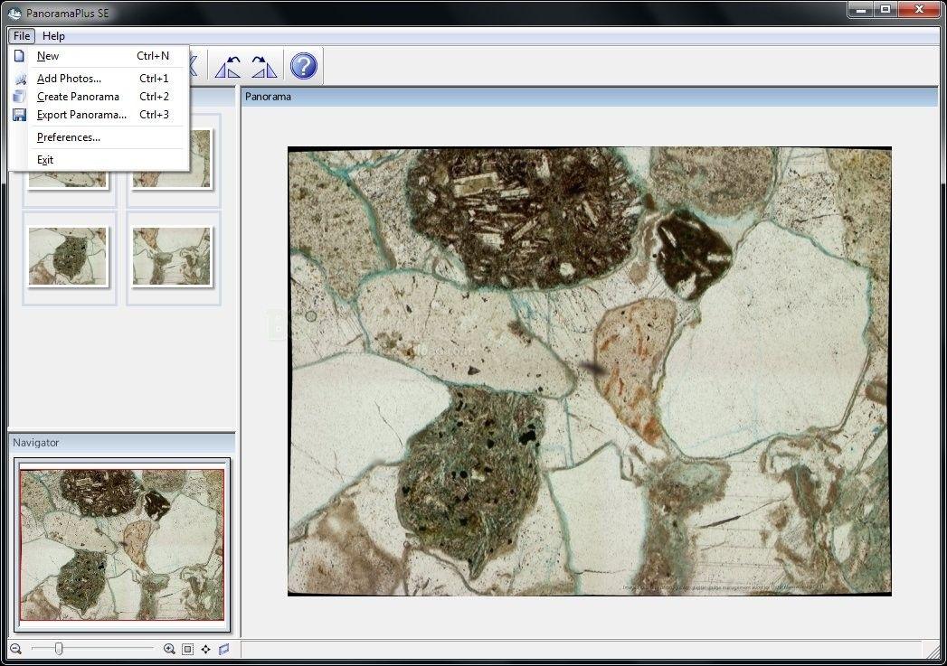Click the Panorama panel header label
Image resolution: width=947 pixels, height=666 pixels.
pyautogui.click(x=268, y=97)
